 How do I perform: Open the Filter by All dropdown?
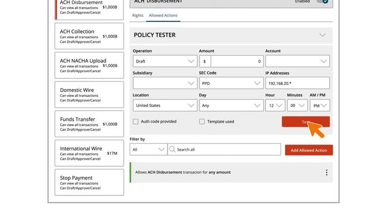pos(148,149)
